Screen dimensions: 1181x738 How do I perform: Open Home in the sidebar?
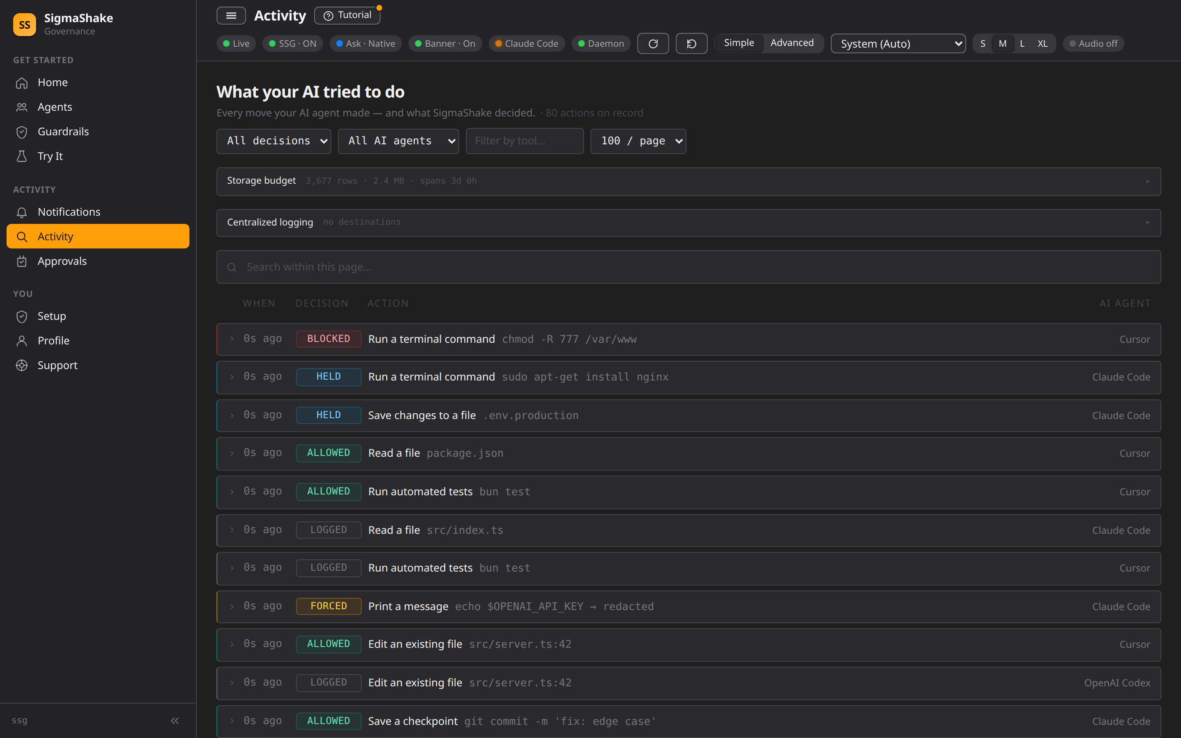pos(98,82)
